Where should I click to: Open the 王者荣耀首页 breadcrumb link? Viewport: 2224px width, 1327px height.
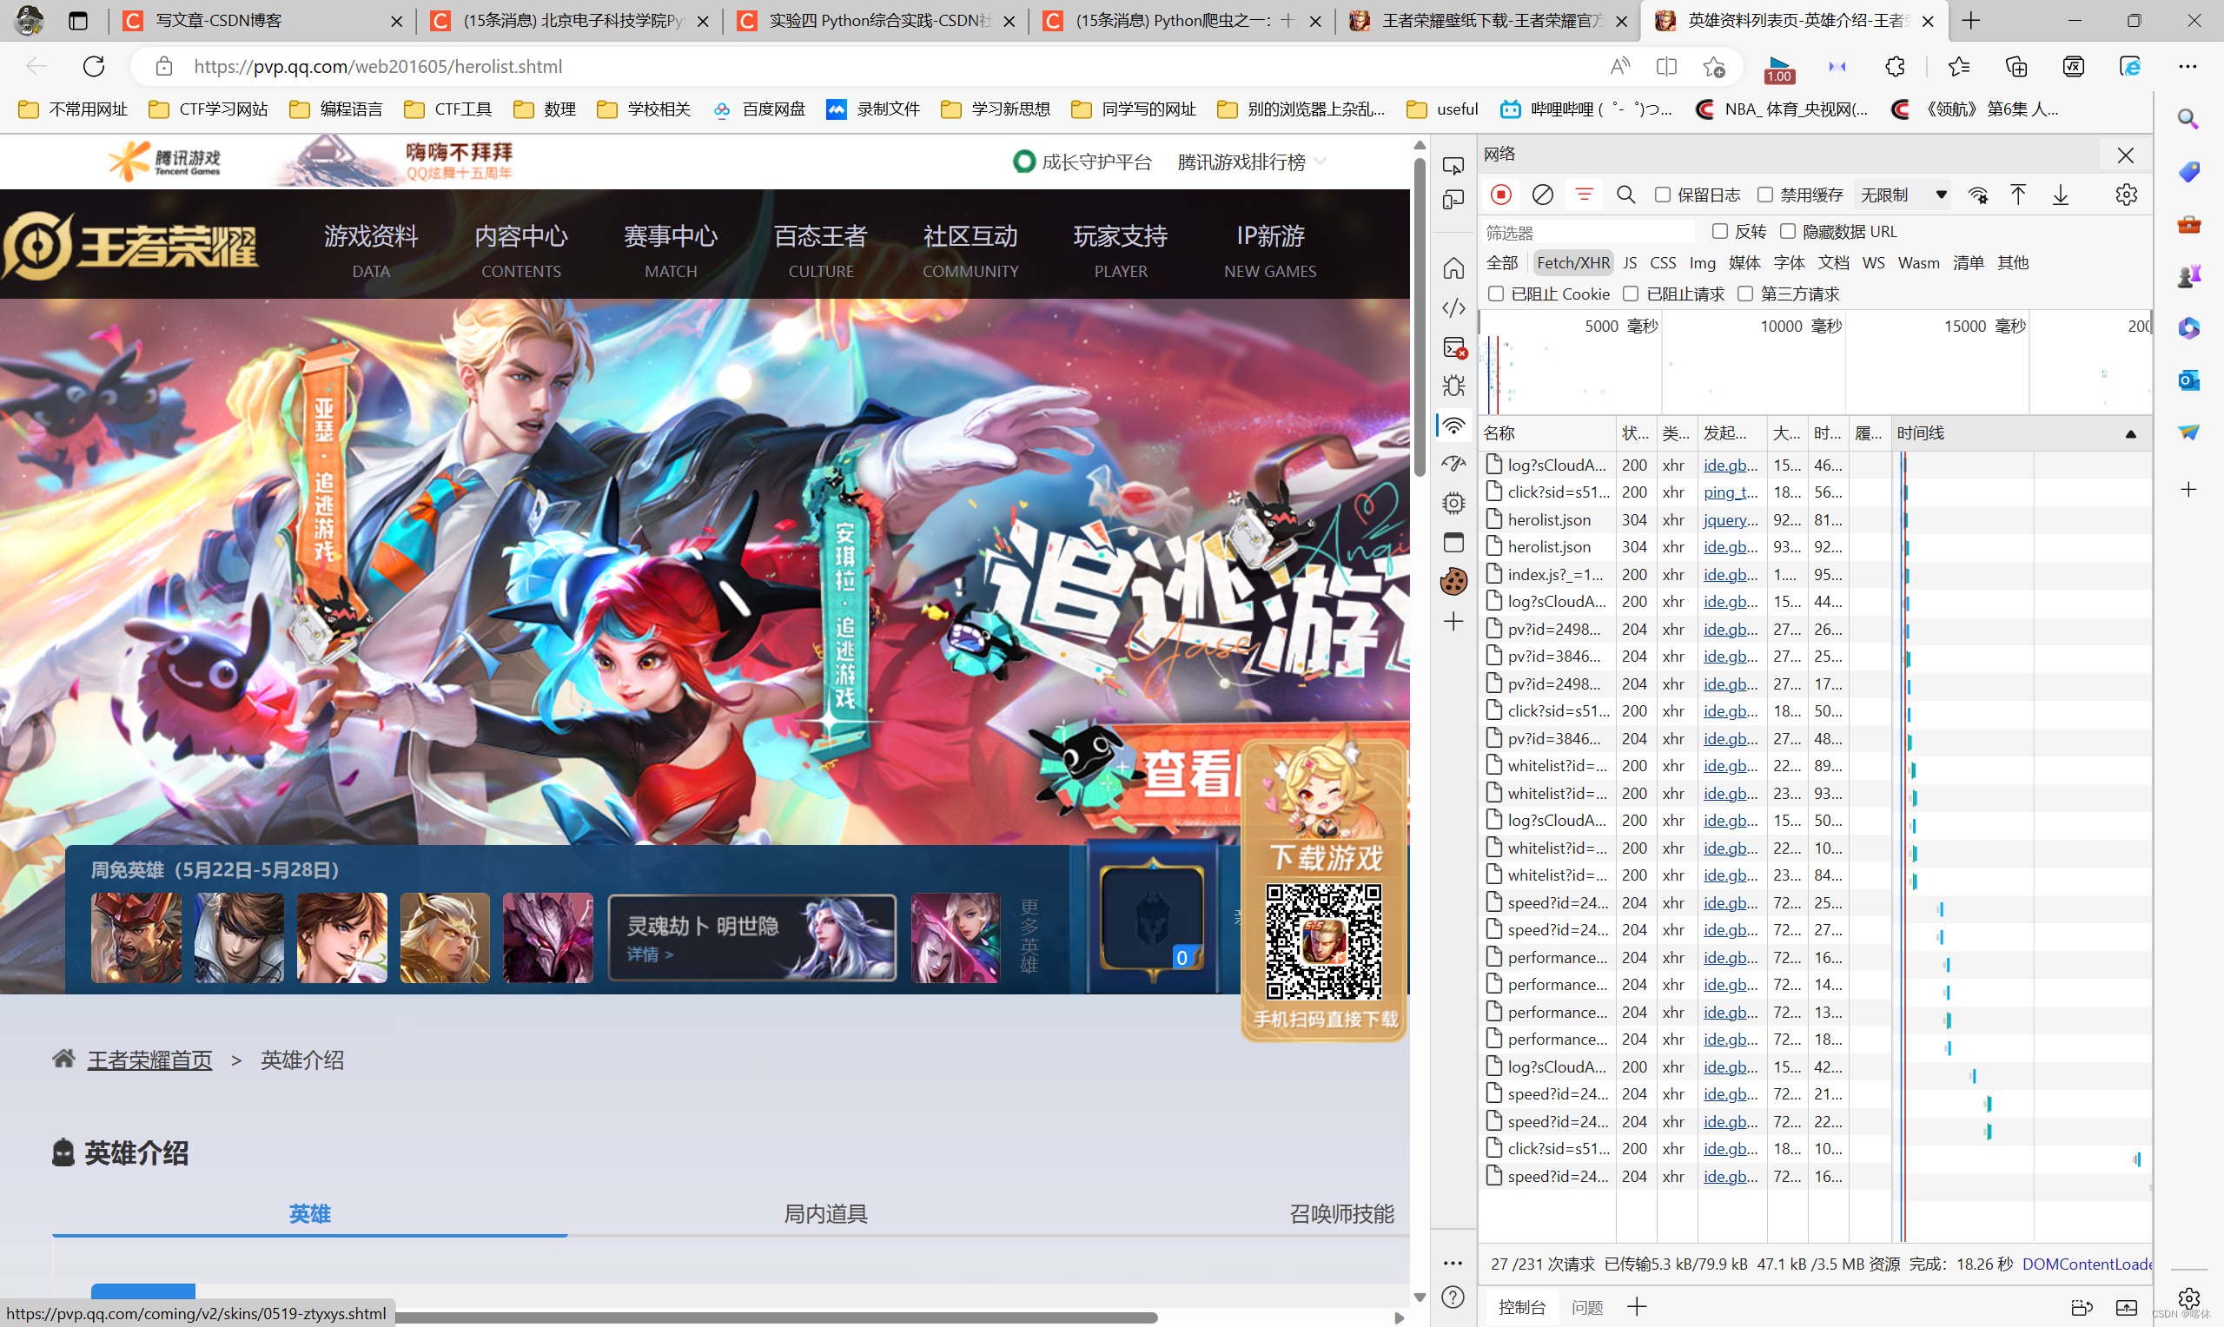pyautogui.click(x=149, y=1060)
